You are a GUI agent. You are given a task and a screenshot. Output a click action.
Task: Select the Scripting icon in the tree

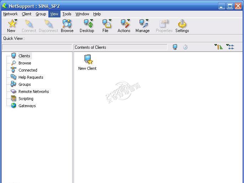(14, 98)
